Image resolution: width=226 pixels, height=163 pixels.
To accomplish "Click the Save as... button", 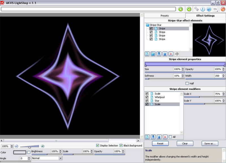I will [210, 144].
